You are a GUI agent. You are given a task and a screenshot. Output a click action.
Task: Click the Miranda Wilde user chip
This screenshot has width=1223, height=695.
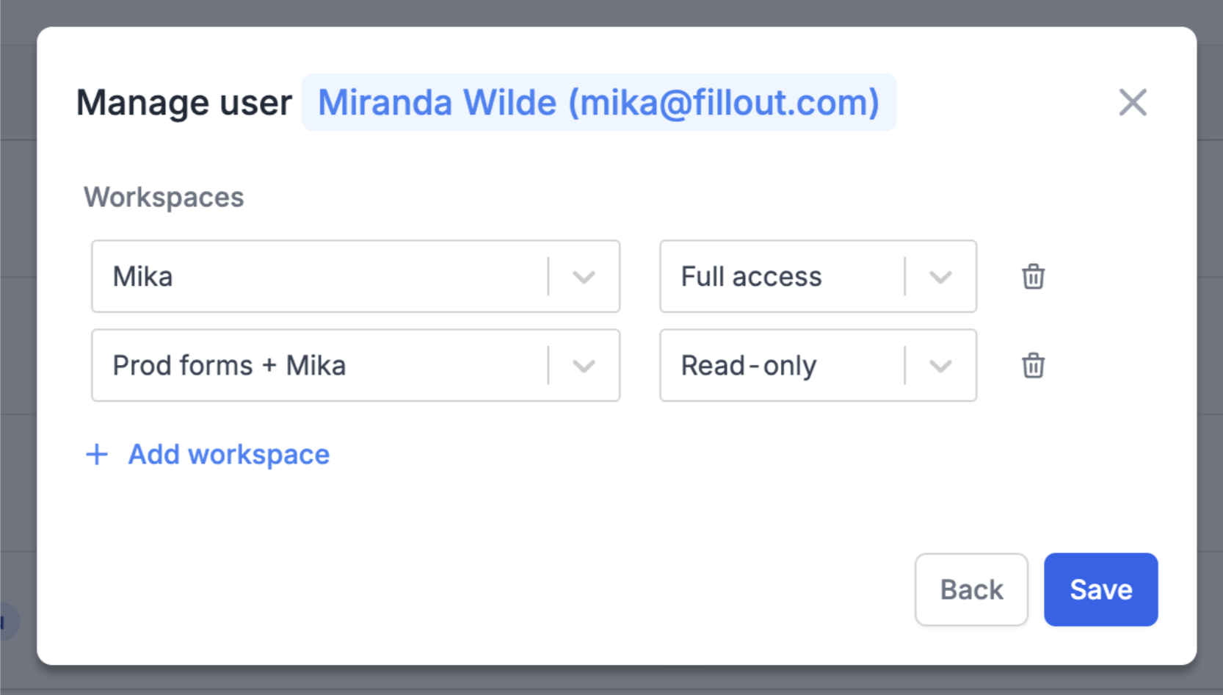(598, 102)
